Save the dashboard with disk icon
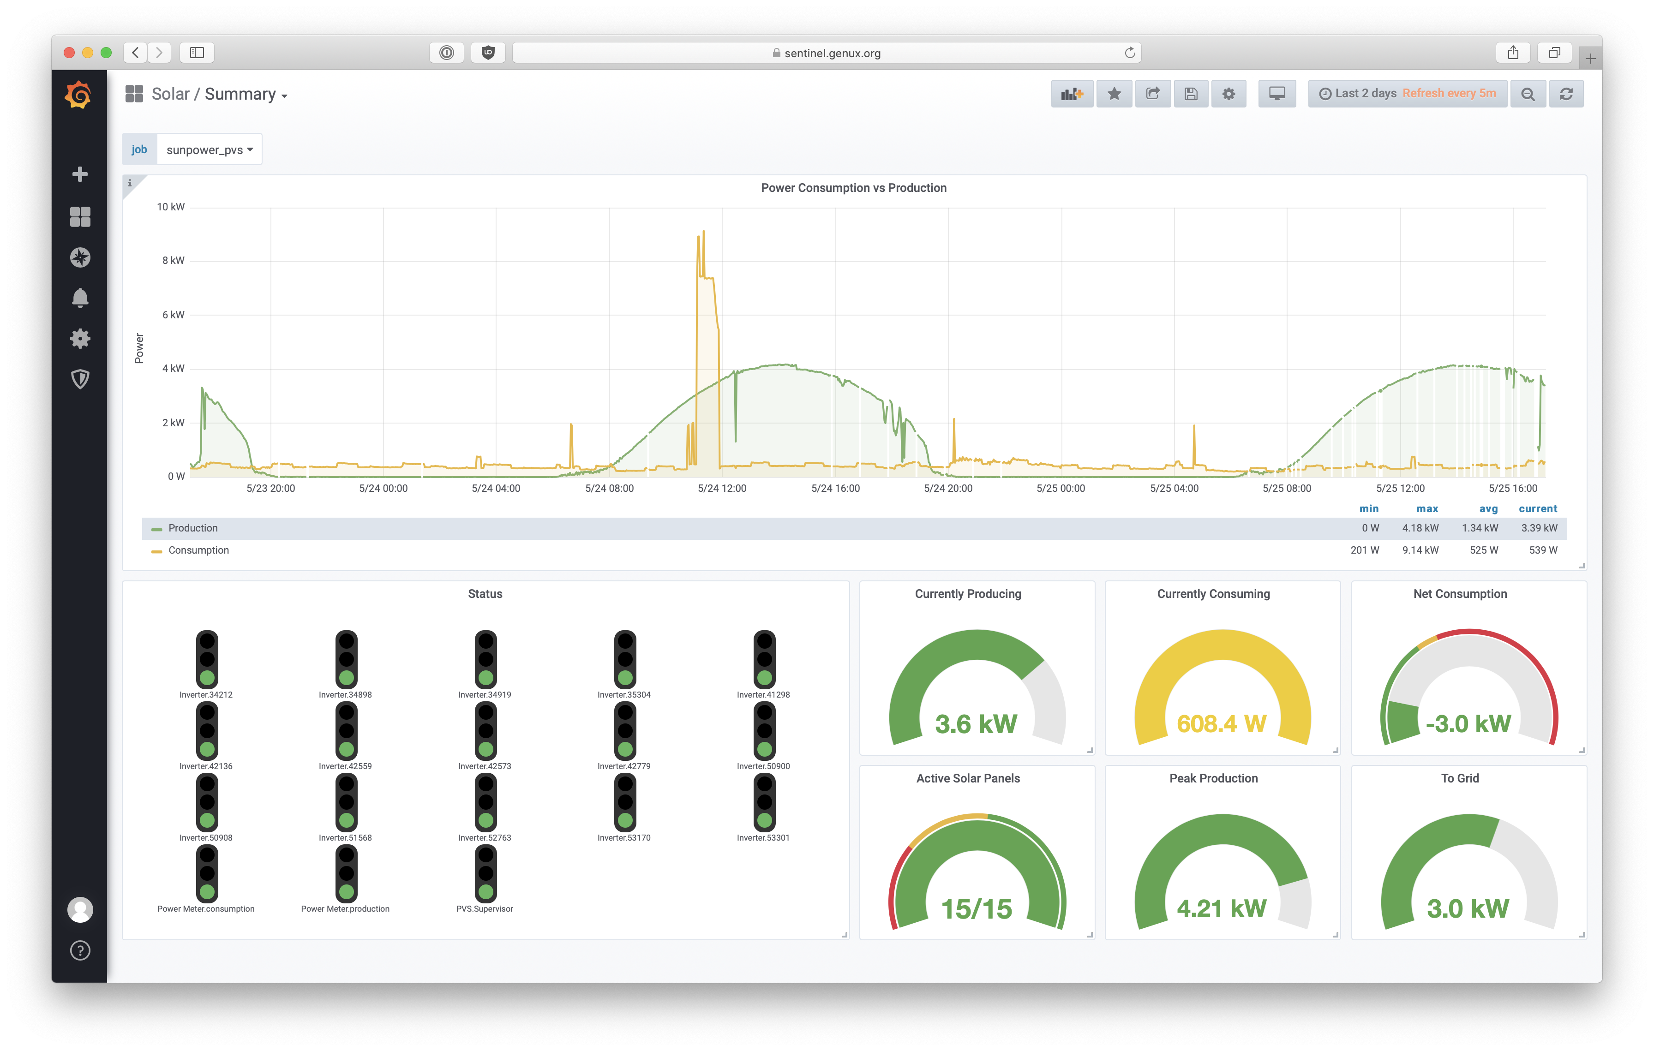The height and width of the screenshot is (1051, 1654). point(1191,94)
